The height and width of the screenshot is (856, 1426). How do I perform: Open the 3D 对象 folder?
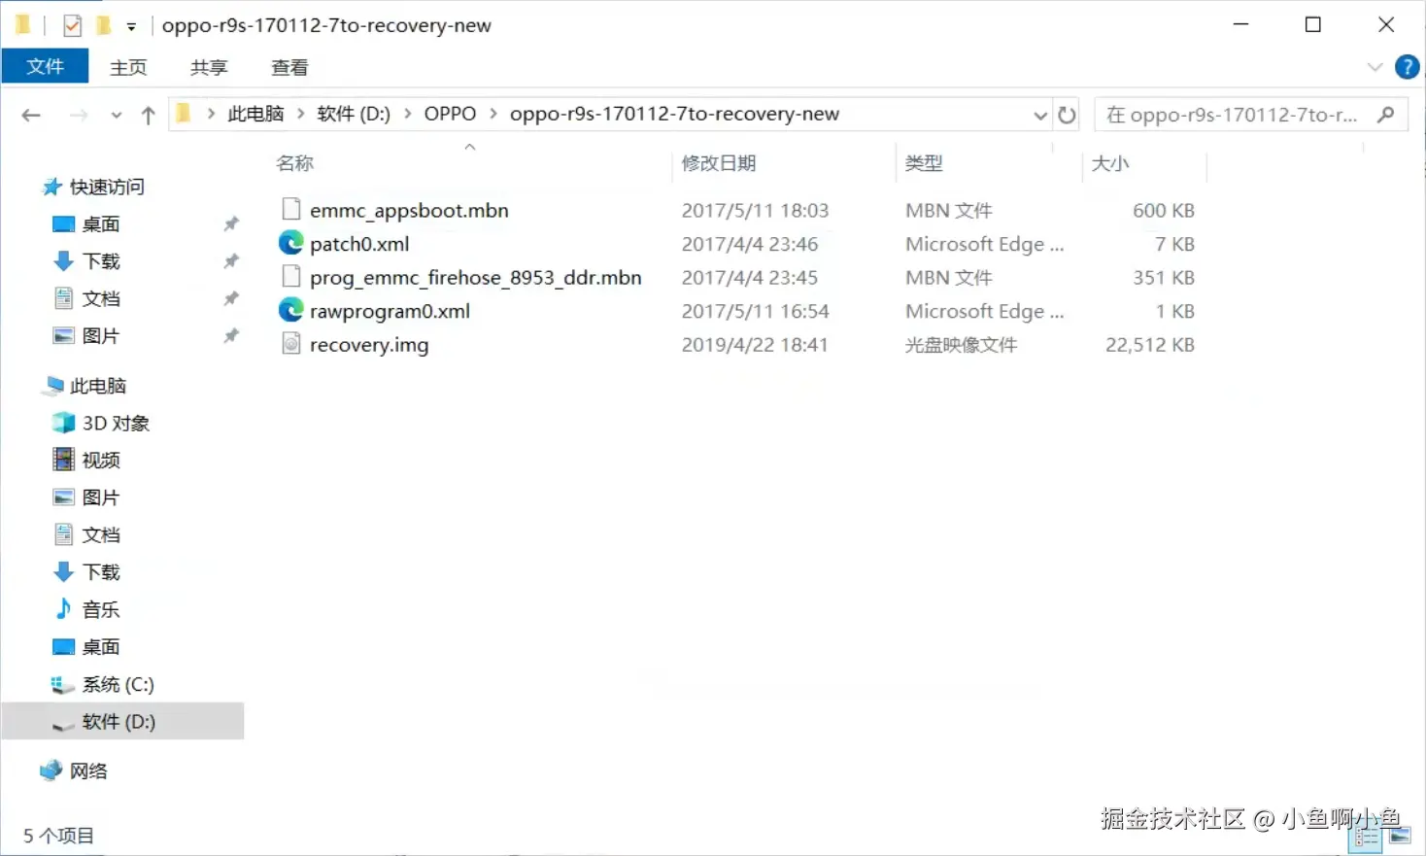click(116, 424)
